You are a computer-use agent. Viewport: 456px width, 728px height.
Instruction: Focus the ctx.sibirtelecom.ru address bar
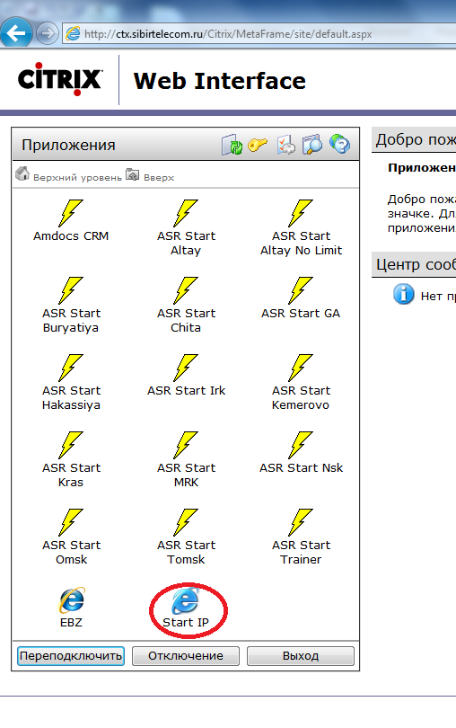point(259,34)
